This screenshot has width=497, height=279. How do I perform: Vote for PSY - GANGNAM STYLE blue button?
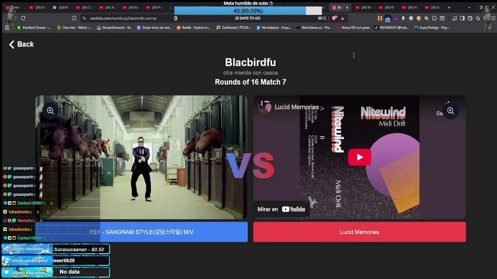(x=141, y=232)
